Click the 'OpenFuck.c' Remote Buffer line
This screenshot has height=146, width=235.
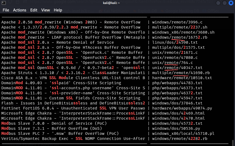point(72,52)
